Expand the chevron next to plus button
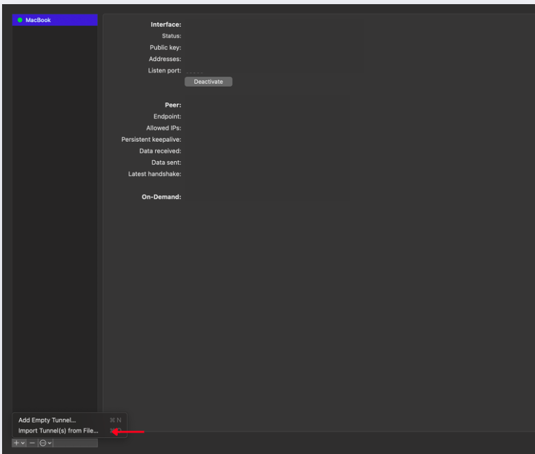The height and width of the screenshot is (454, 535). click(23, 443)
